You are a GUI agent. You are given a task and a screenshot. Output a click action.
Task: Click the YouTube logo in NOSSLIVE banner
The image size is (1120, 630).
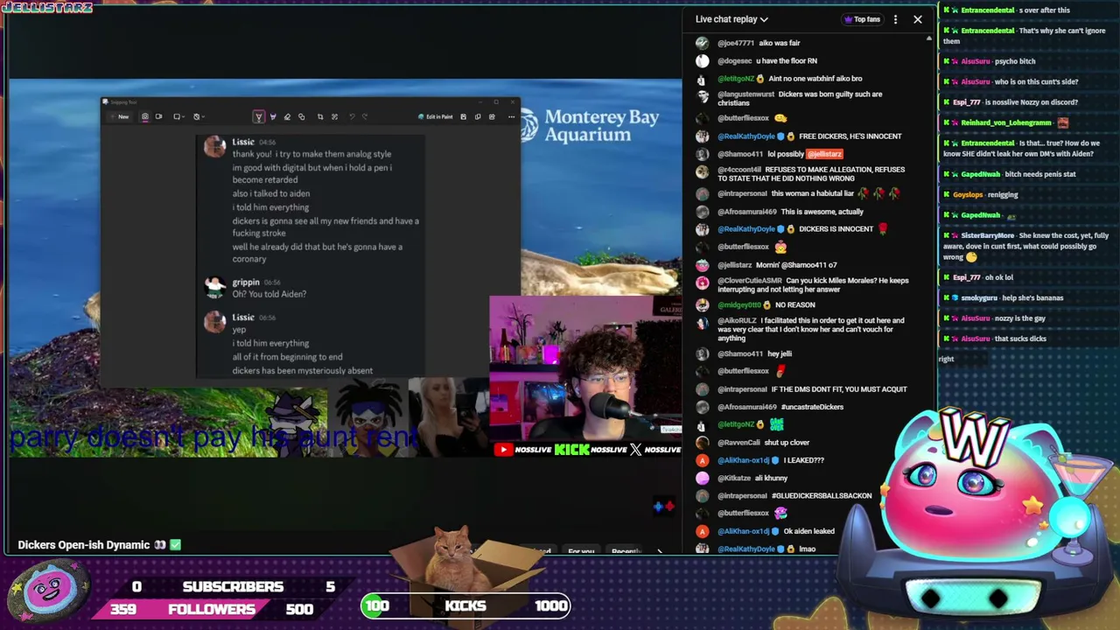(503, 450)
